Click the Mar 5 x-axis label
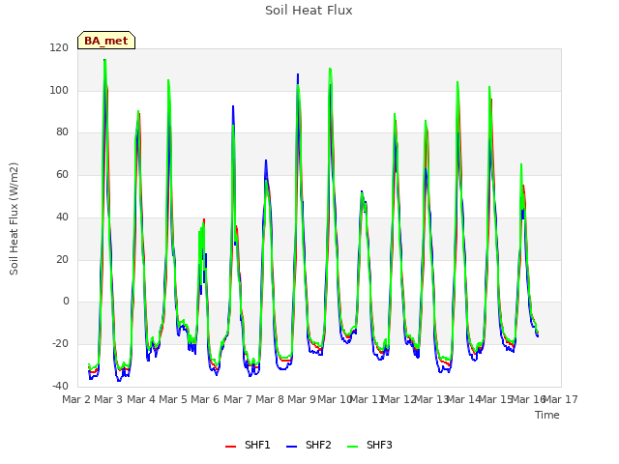This screenshot has height=464, width=619. 173,399
